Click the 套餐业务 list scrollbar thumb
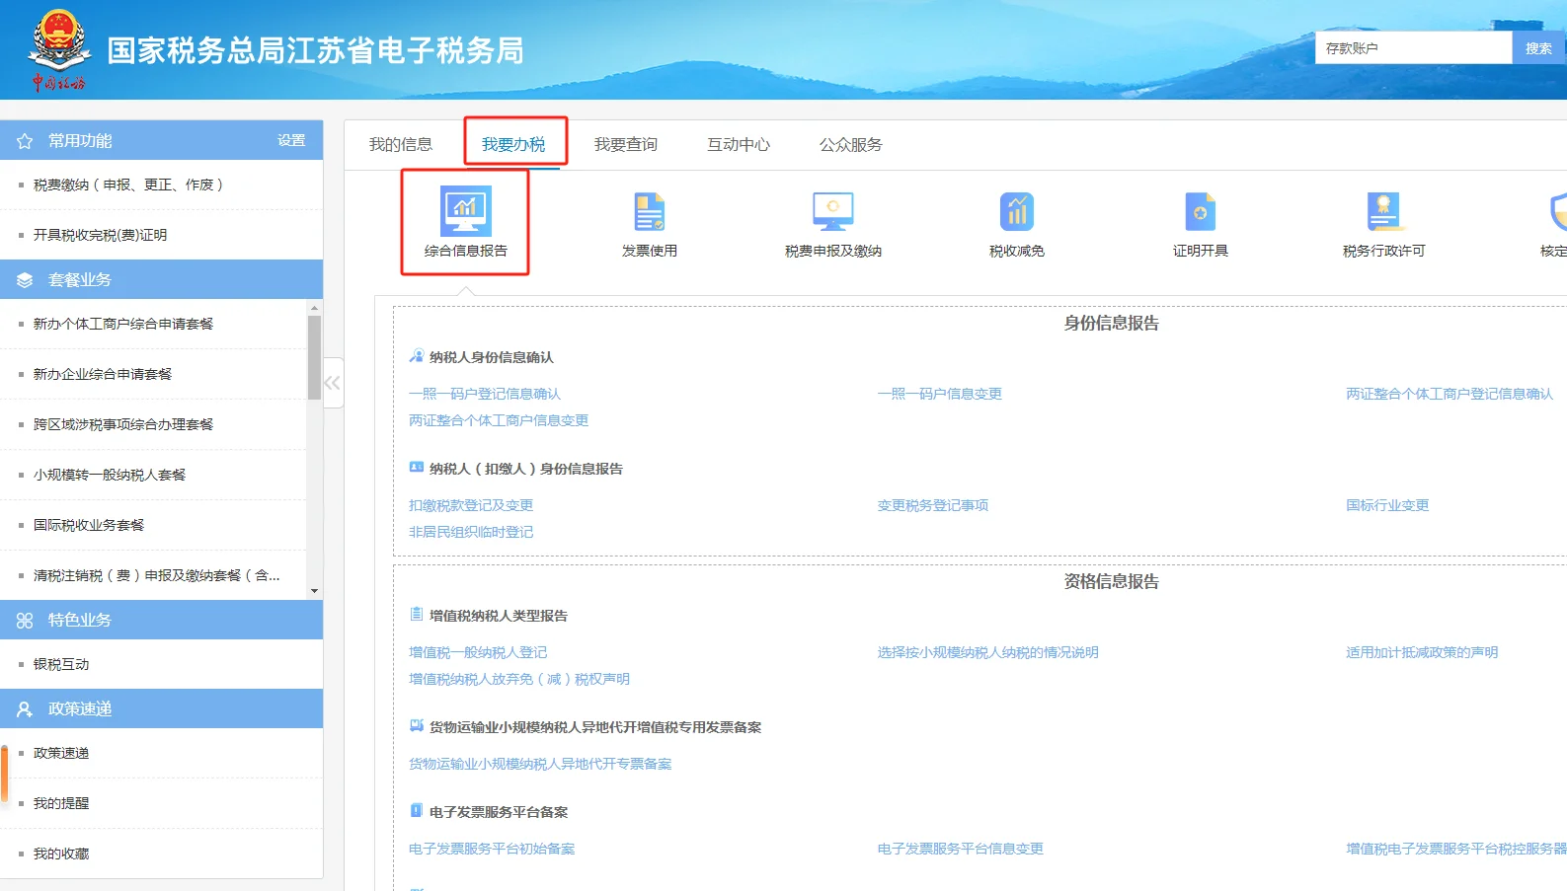1567x891 pixels. pyautogui.click(x=314, y=357)
